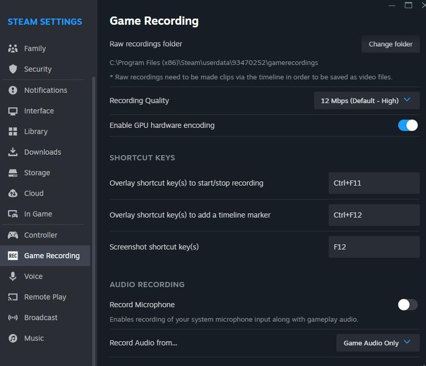Click the Remote Play cast icon
This screenshot has width=426, height=366.
click(x=13, y=297)
